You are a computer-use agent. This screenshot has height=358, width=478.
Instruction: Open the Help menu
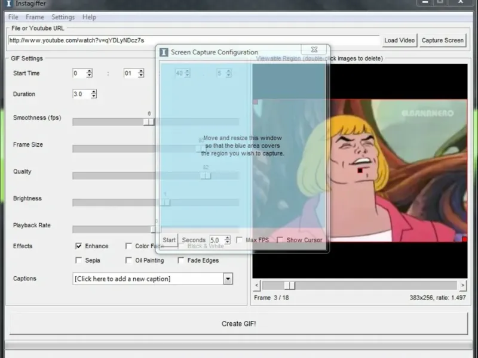click(x=89, y=17)
